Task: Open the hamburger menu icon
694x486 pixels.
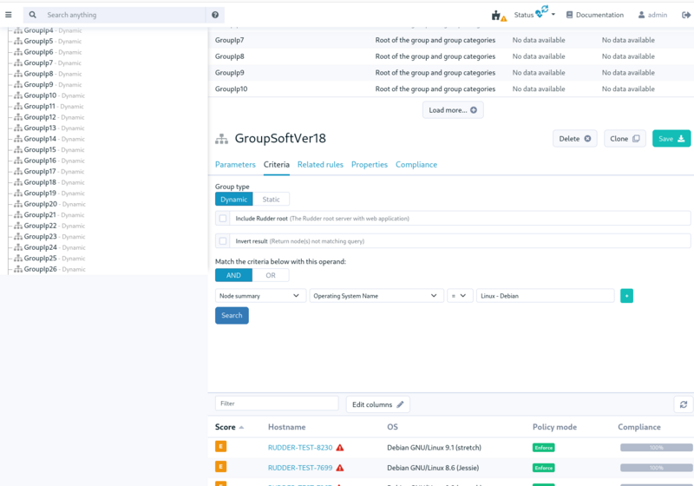Action: 9,15
